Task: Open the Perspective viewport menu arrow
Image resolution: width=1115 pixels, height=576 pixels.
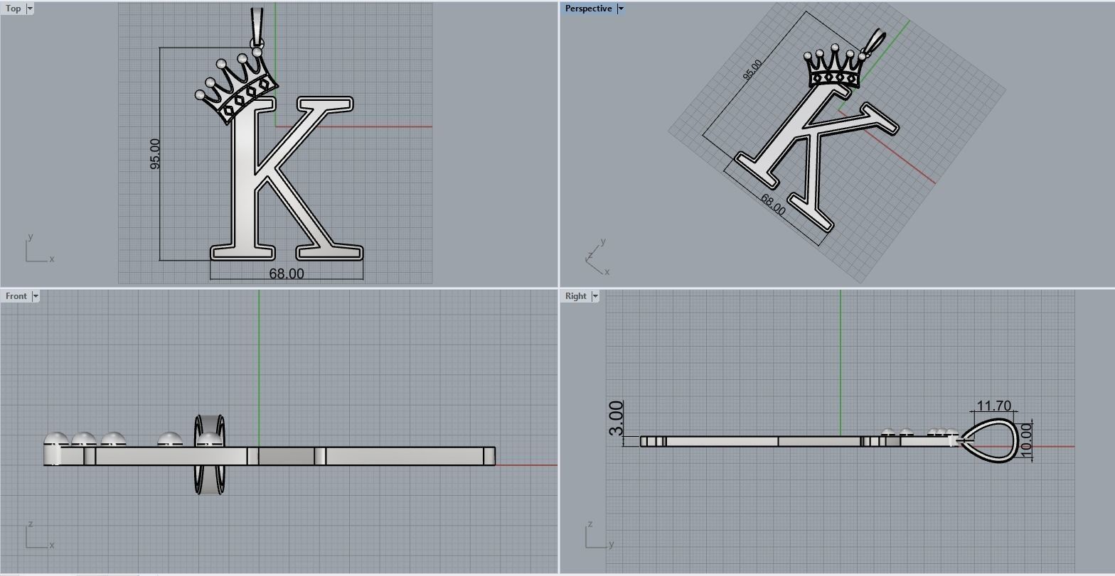Action: 620,9
